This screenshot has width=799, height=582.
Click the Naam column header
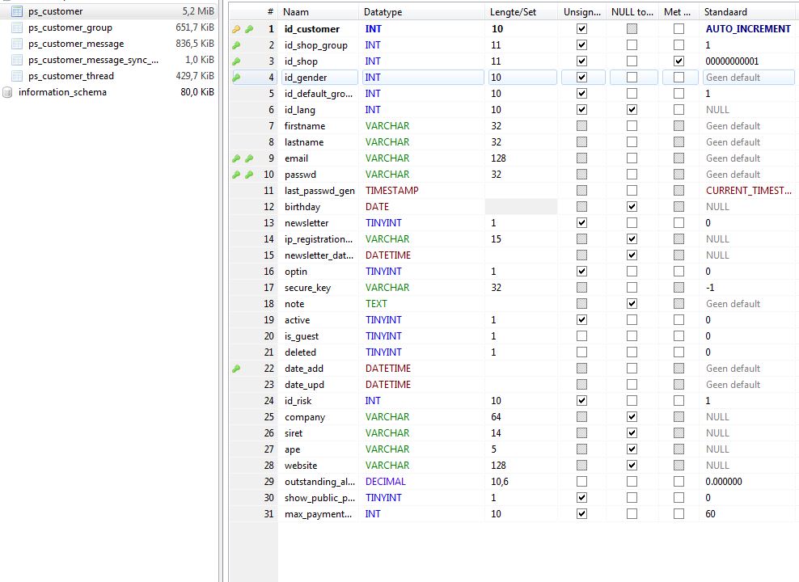pos(319,11)
